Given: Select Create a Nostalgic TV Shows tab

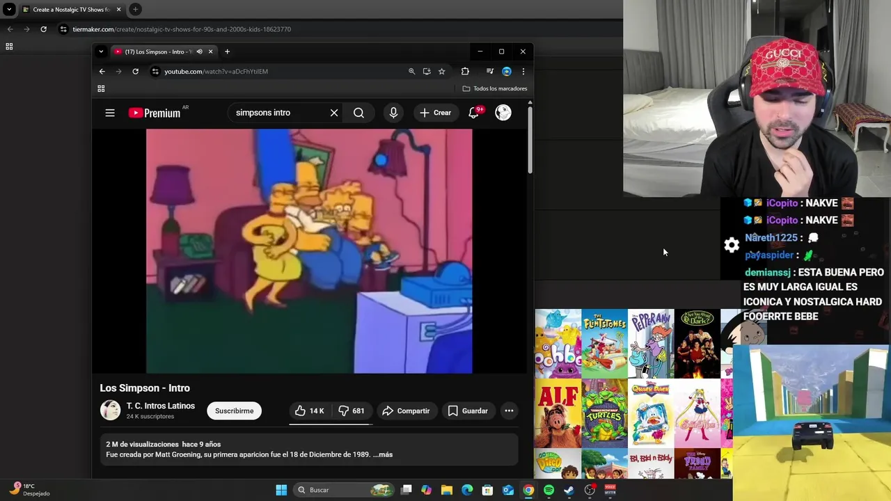Looking at the screenshot, I should pyautogui.click(x=71, y=10).
